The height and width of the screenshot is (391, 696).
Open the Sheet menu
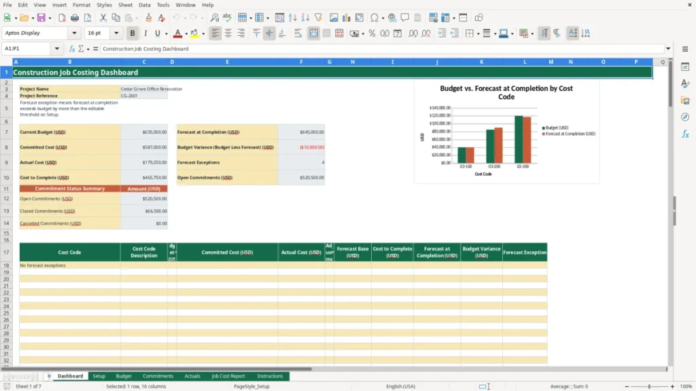click(x=125, y=5)
